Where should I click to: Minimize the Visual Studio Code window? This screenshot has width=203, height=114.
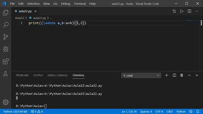coord(176,3)
